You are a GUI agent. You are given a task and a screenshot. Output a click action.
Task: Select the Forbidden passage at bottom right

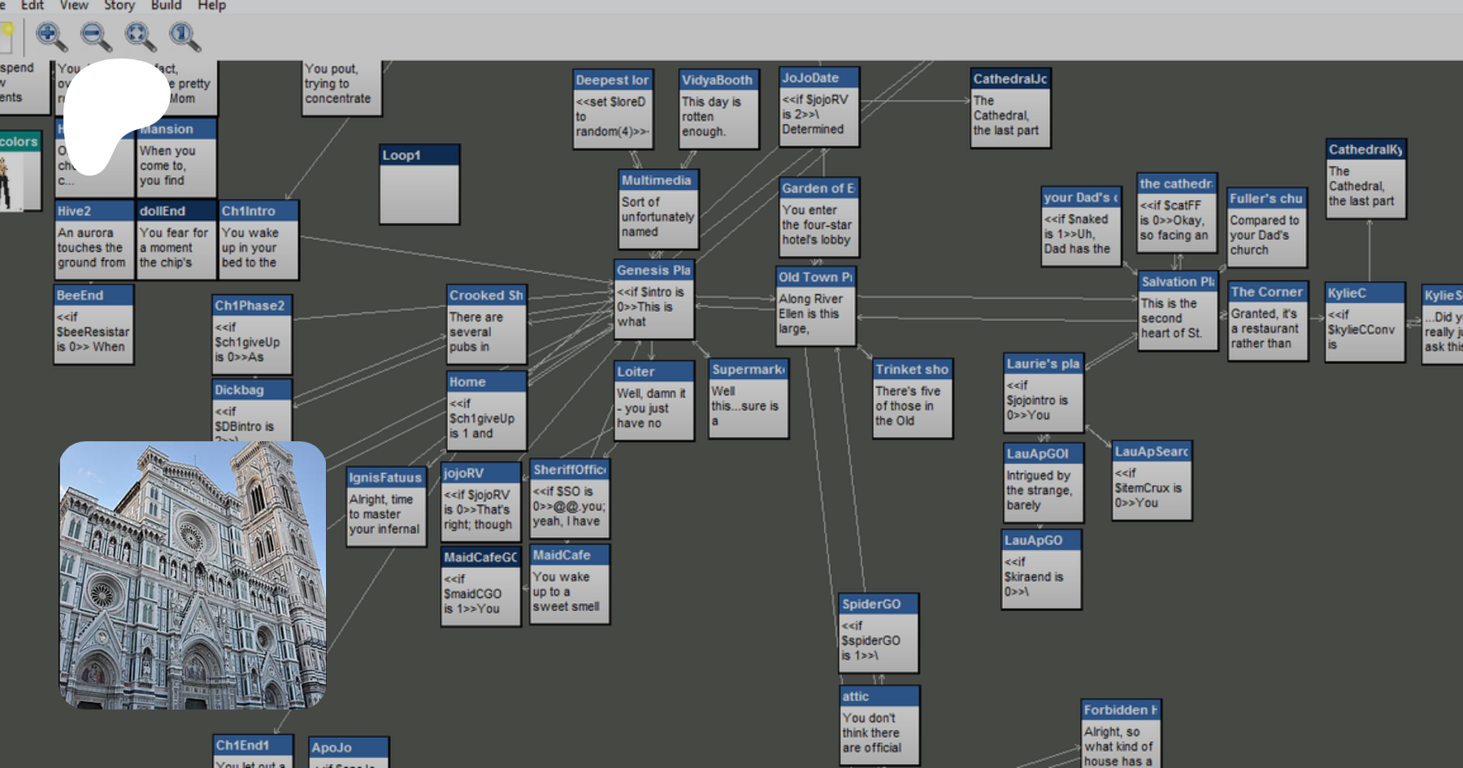coord(1121,734)
